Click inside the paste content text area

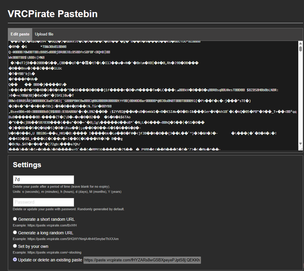click(153, 96)
